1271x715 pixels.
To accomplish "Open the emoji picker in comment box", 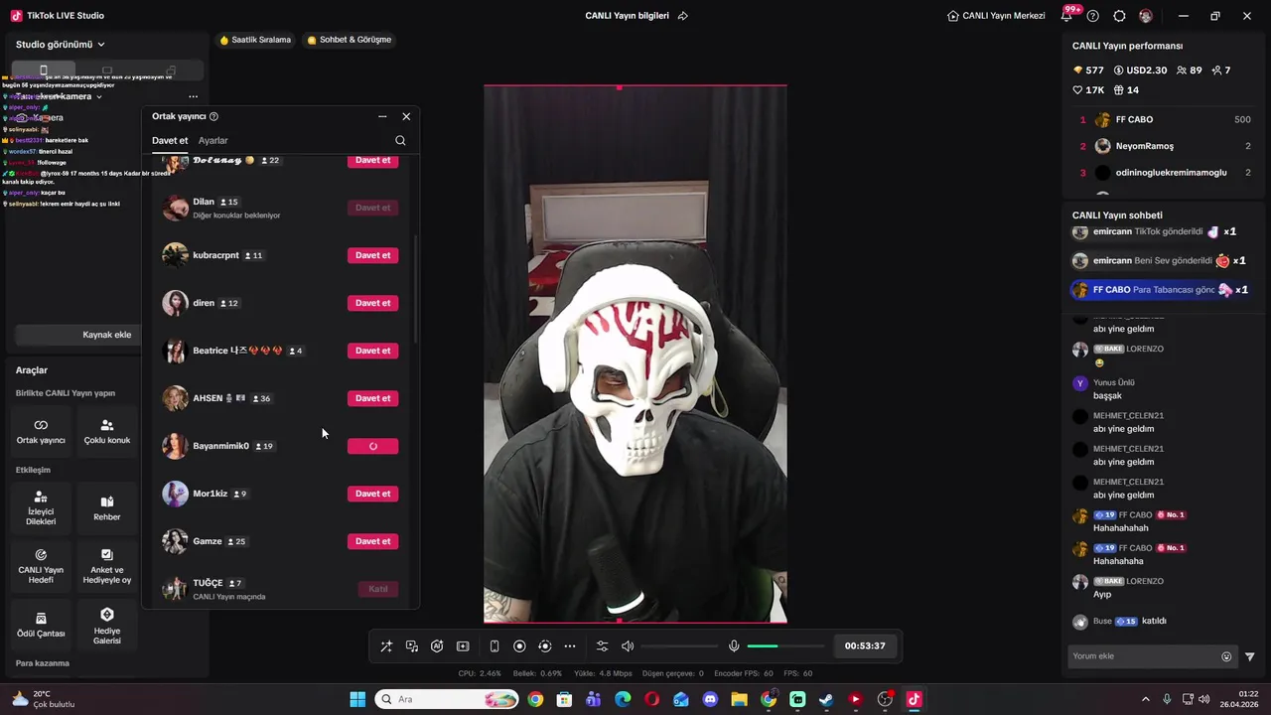I will click(1226, 656).
